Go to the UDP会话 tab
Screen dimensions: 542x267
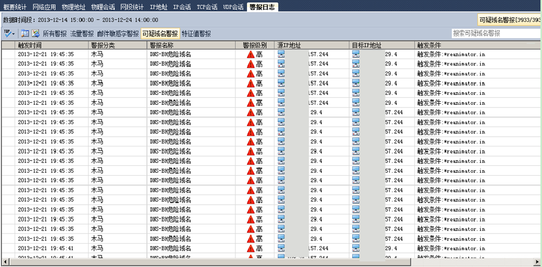[233, 7]
